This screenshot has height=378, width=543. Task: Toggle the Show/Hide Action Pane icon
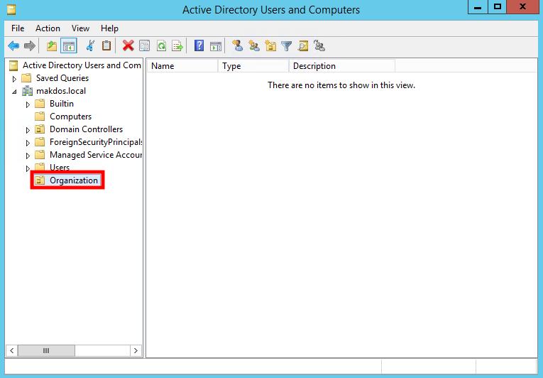click(x=216, y=45)
